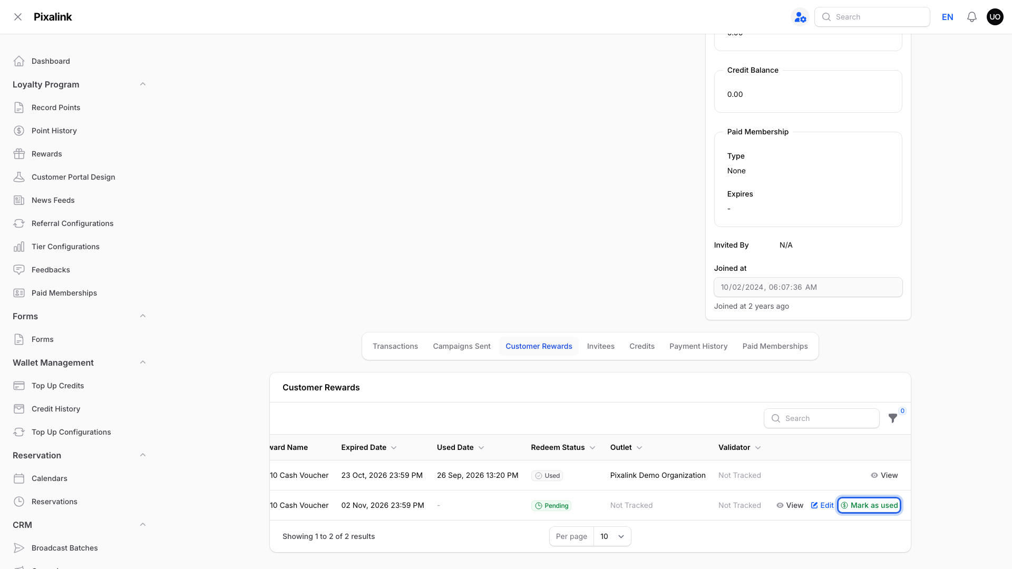Click the Dashboard home icon

(x=19, y=61)
